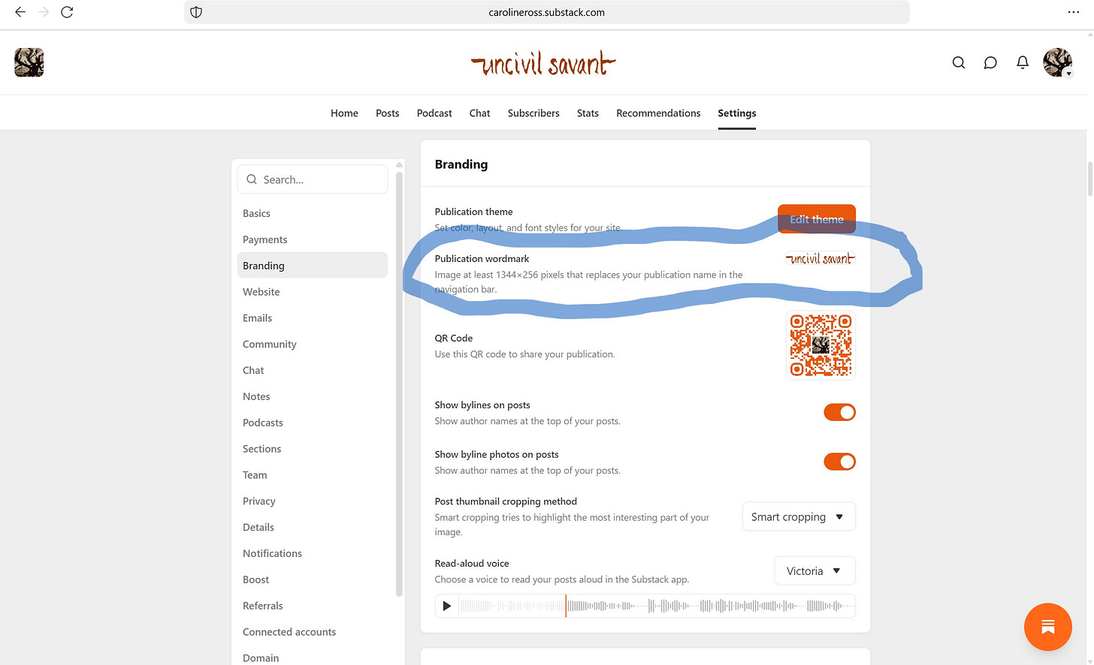Open Victoria voice dropdown

click(814, 571)
